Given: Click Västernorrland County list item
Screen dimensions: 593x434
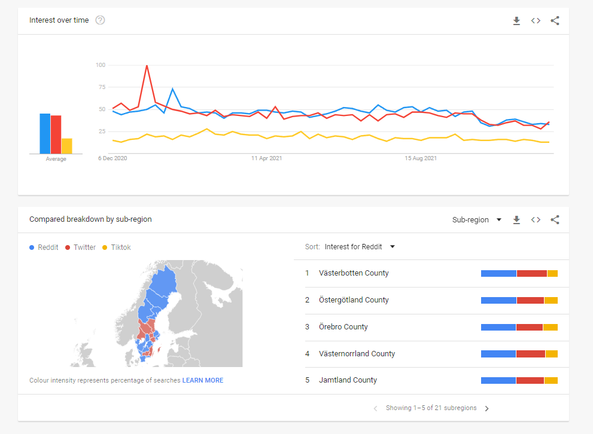Looking at the screenshot, I should point(357,354).
